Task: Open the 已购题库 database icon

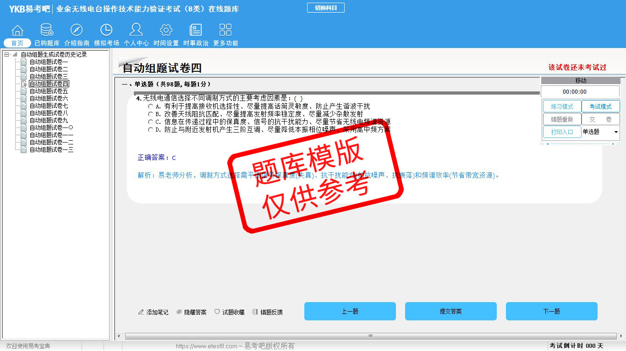Action: pos(47,30)
